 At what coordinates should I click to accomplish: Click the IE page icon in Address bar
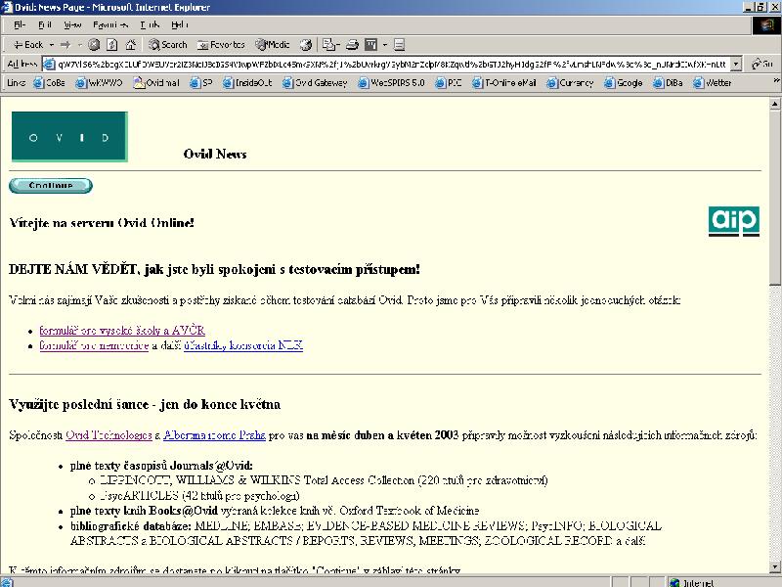[x=50, y=64]
